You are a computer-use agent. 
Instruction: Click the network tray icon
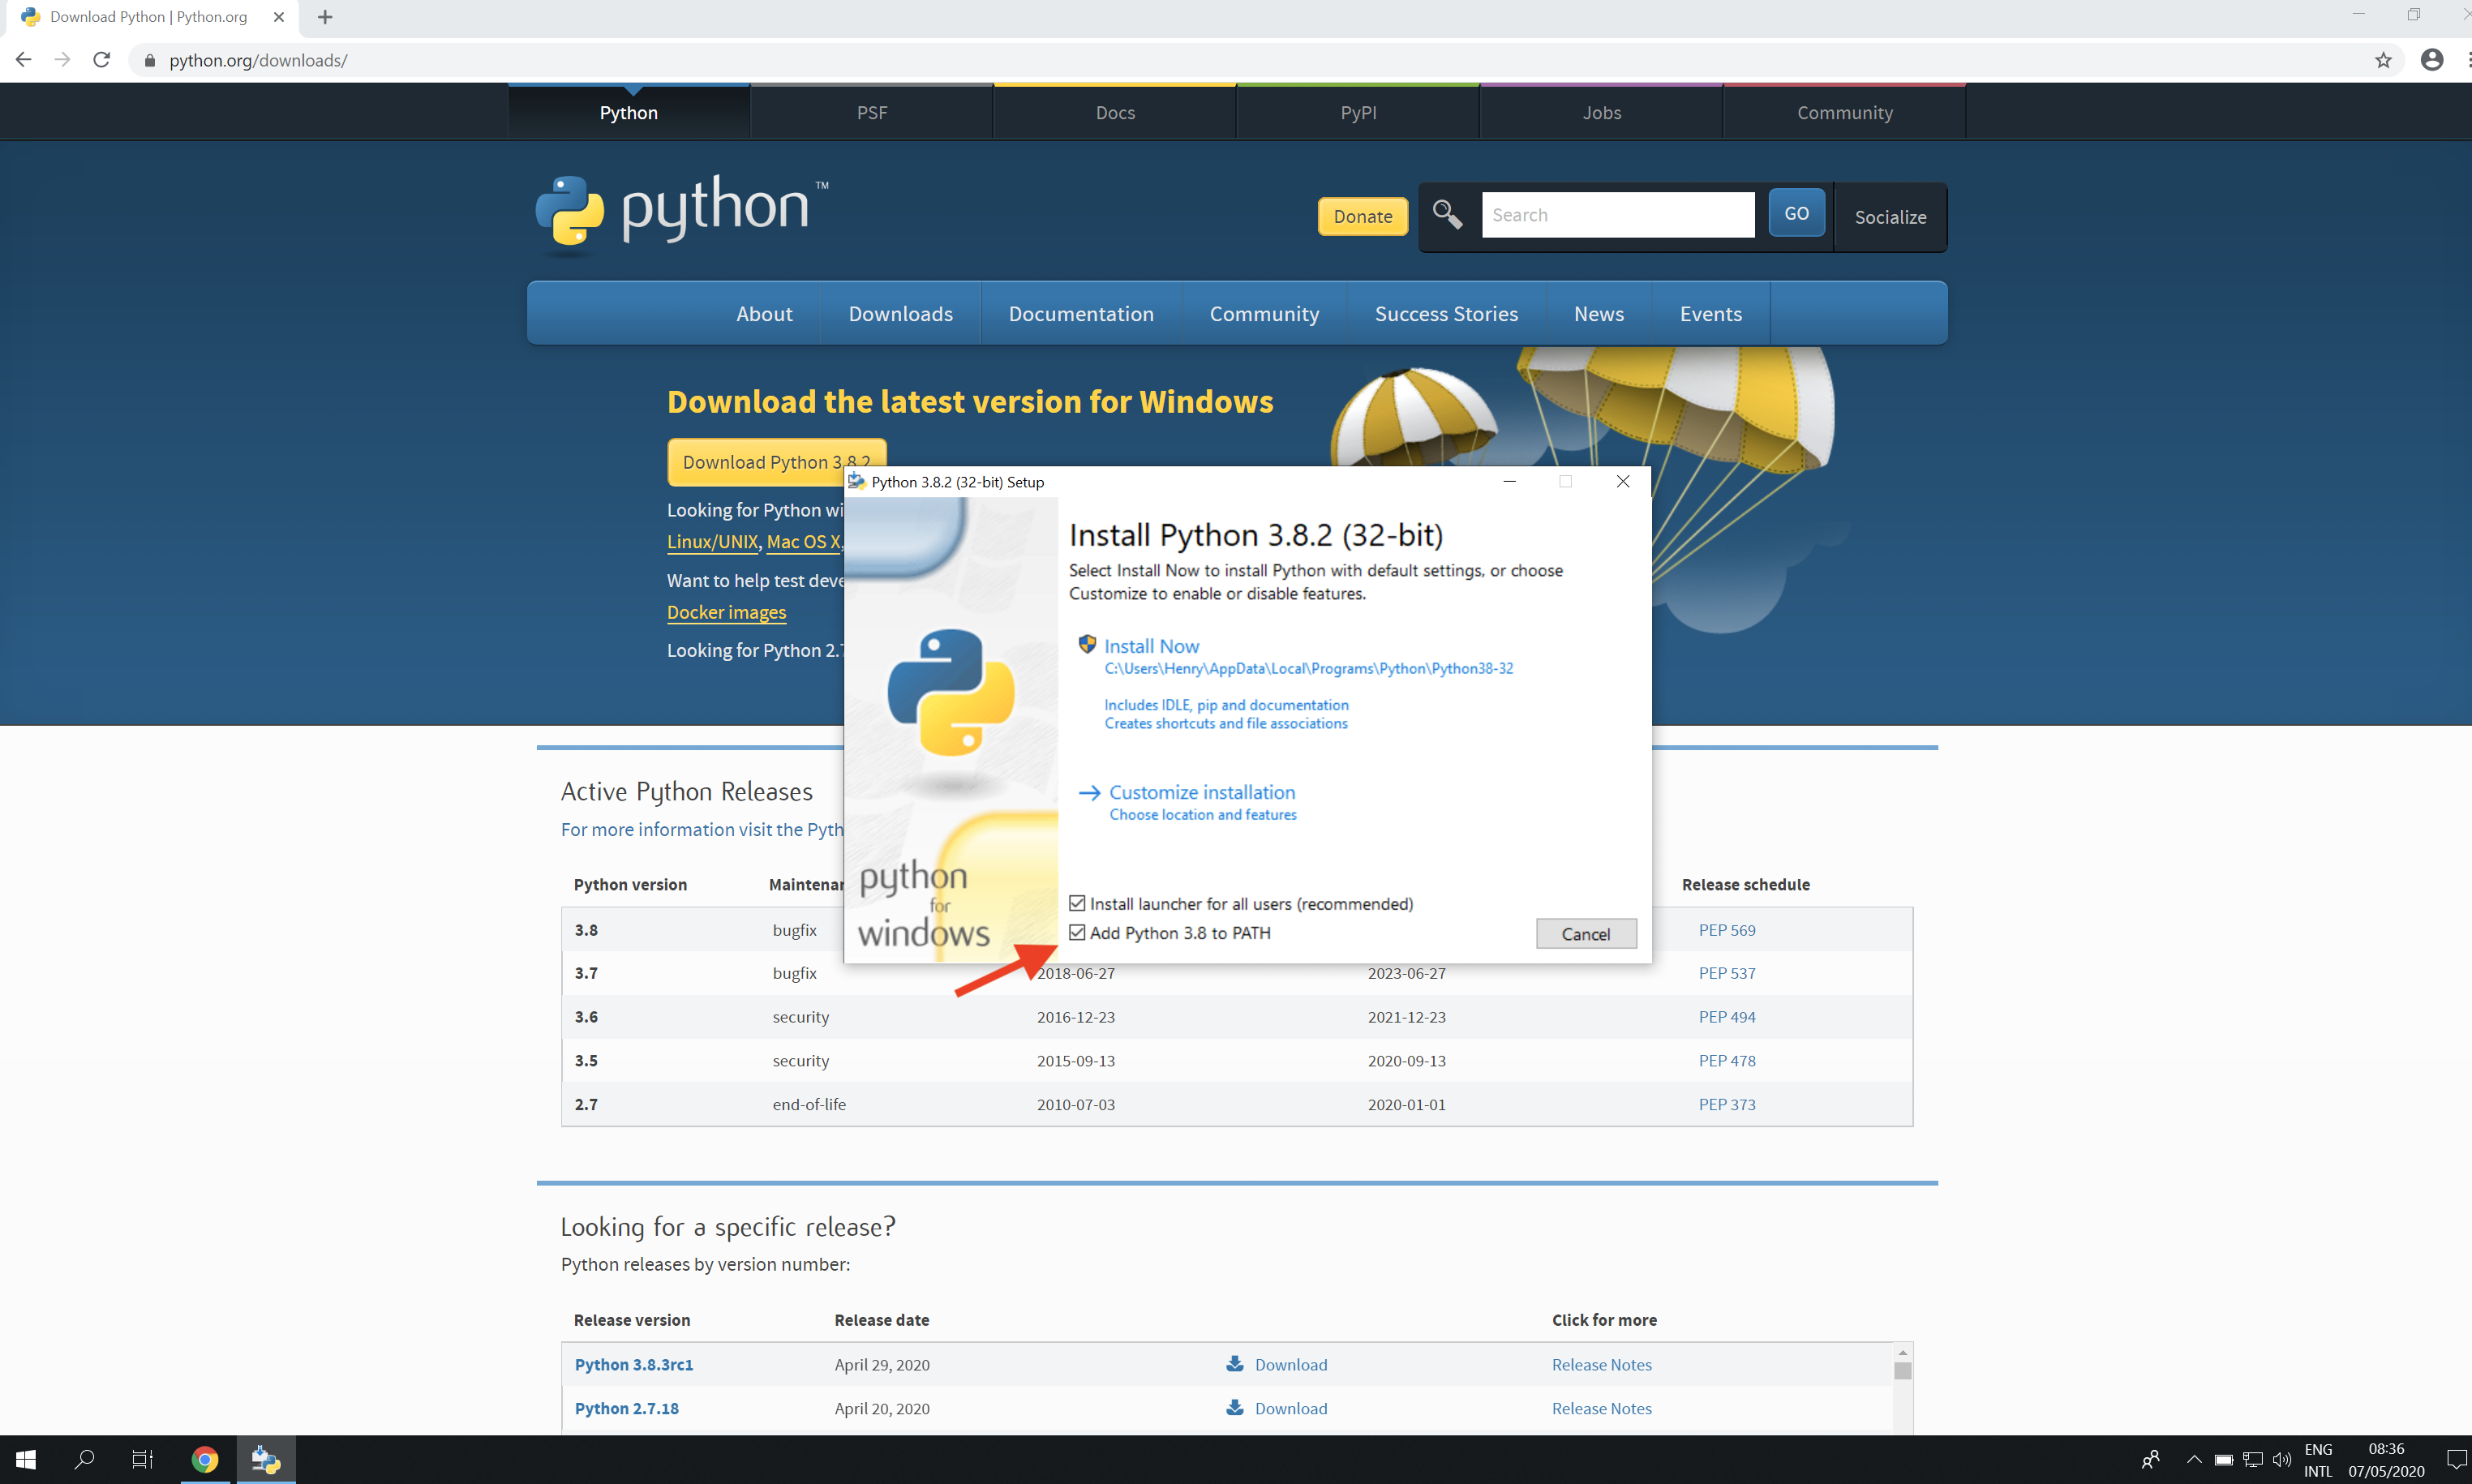coord(2252,1460)
